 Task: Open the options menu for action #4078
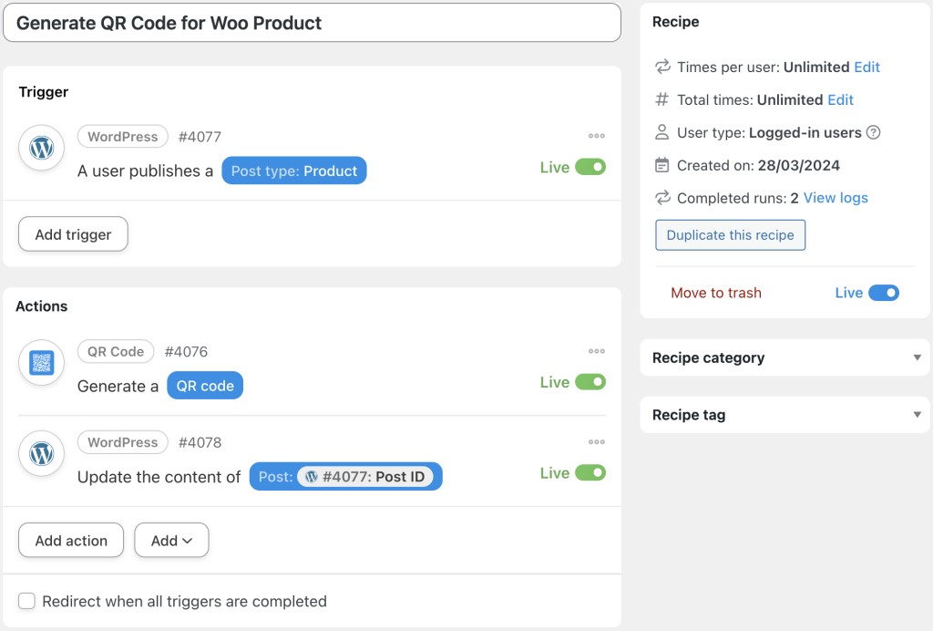[597, 441]
